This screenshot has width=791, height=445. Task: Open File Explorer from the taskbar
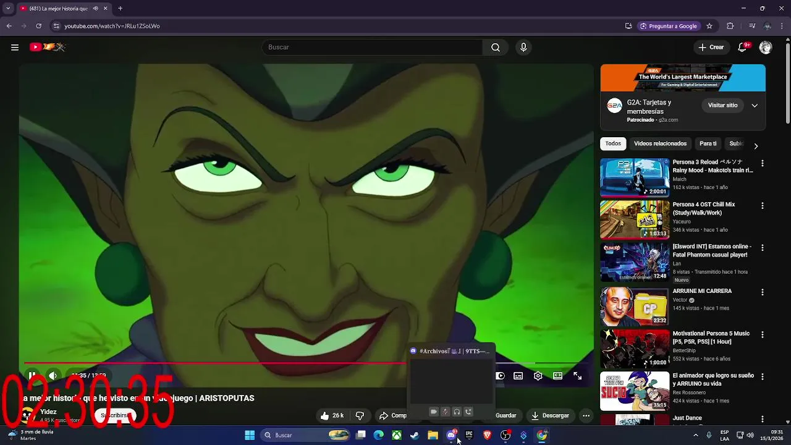coord(433,435)
